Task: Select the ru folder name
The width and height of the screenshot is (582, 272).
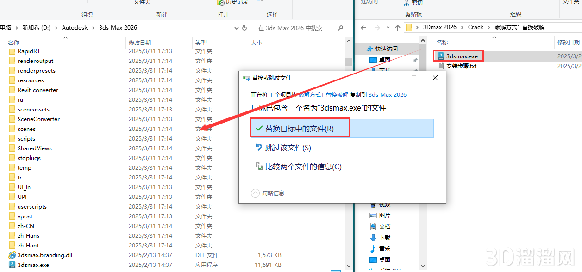Action: (x=20, y=100)
